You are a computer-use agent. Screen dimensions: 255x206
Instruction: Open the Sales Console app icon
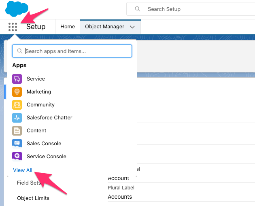tap(17, 144)
